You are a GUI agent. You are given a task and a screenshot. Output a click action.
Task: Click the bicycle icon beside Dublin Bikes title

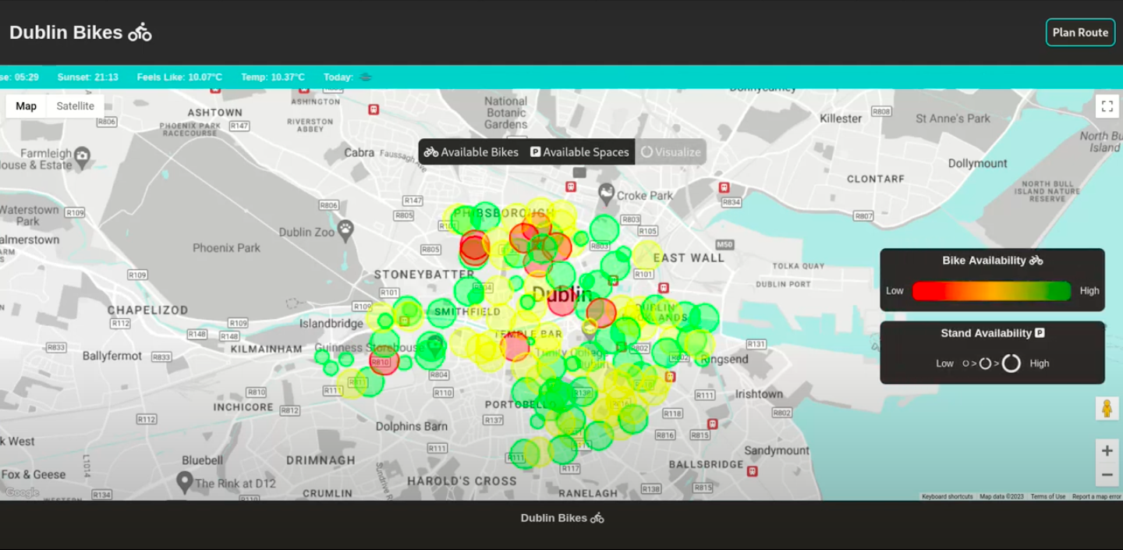[138, 32]
